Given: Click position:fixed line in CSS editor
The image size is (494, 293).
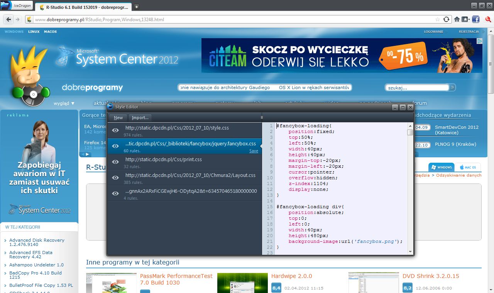Looking at the screenshot, I should click(x=311, y=131).
